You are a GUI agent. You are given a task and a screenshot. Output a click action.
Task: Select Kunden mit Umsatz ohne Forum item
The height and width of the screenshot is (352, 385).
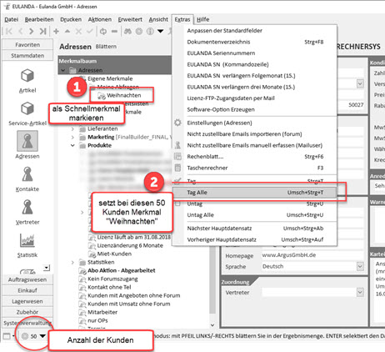(129, 304)
